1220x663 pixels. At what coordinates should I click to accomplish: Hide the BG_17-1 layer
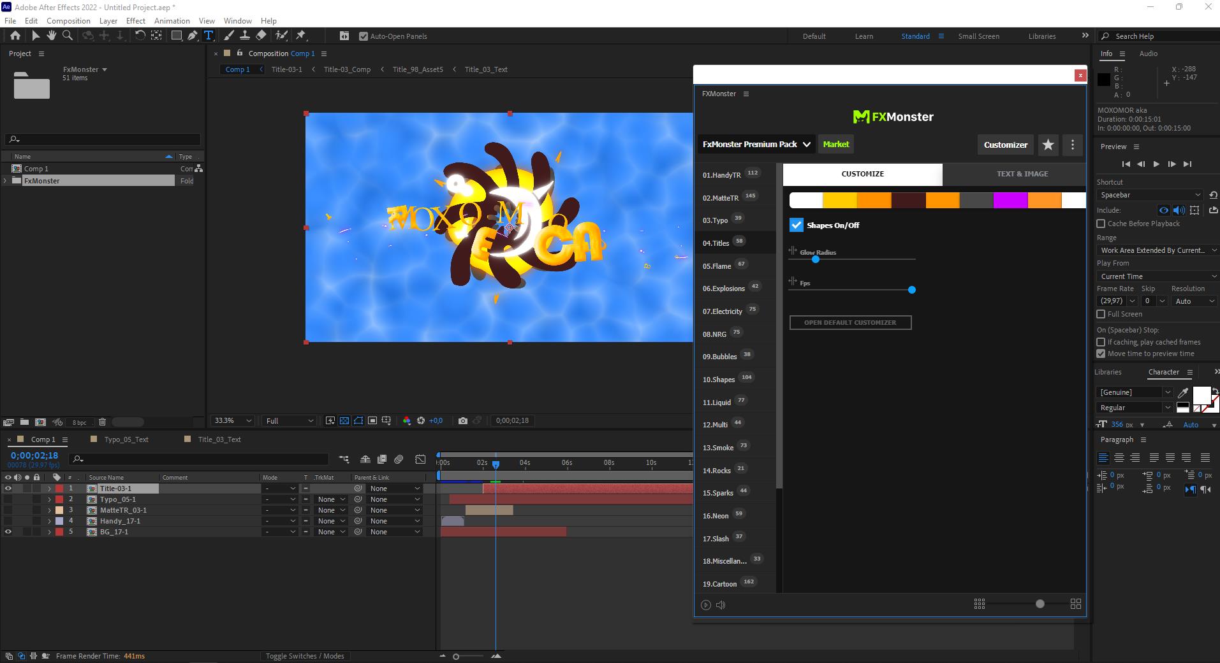point(8,532)
